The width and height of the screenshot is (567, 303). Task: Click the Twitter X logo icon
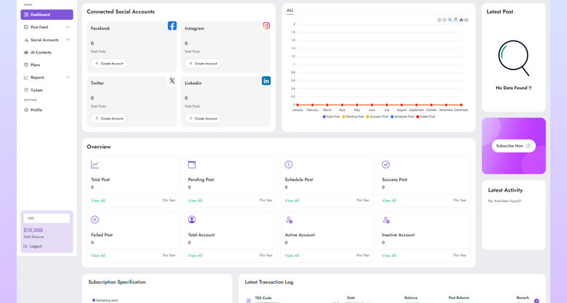(172, 80)
